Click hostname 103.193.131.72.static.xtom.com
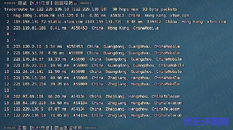Viewport: 233px width, 130px height. point(48,22)
